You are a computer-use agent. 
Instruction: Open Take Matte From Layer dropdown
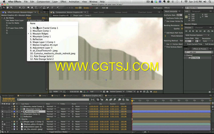coord(36,20)
